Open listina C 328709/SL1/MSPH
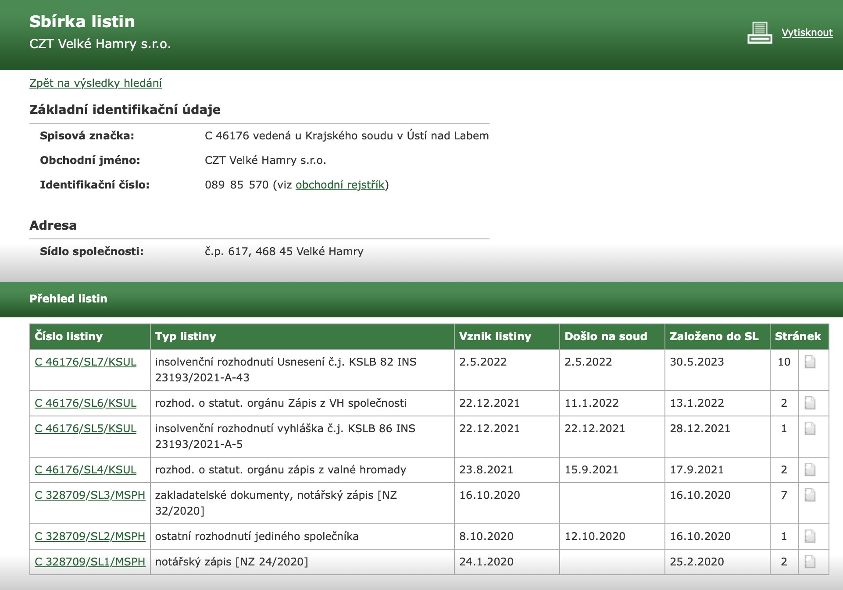843x590 pixels. tap(90, 562)
